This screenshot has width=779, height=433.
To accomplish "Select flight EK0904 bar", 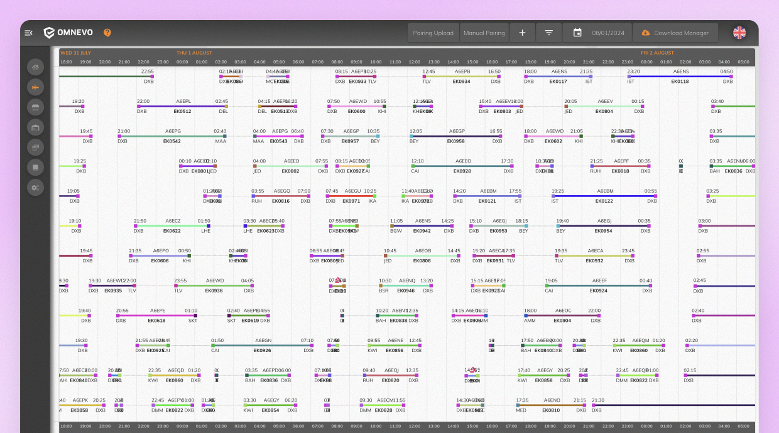I will 562,315.
